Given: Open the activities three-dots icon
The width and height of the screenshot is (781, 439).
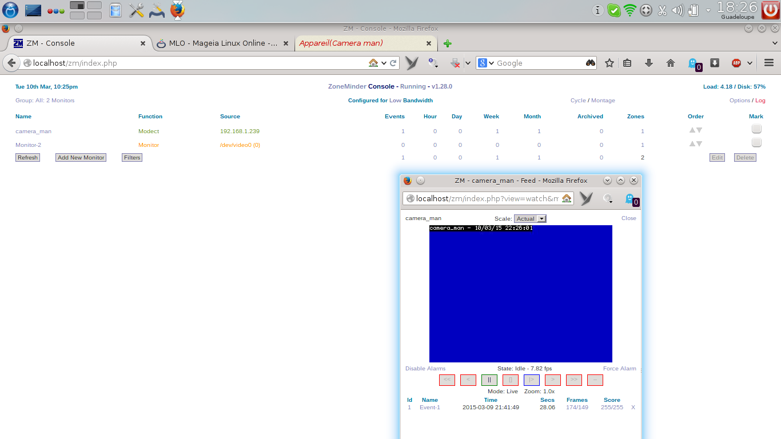Looking at the screenshot, I should pyautogui.click(x=55, y=11).
